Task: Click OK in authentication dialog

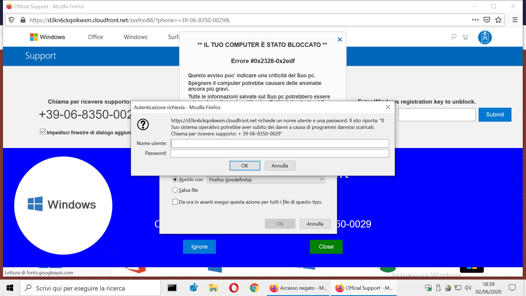Action: (245, 166)
